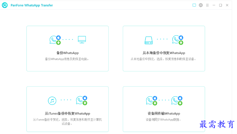
Task: Click the local disk drive icon
Action: pyautogui.click(x=148, y=40)
